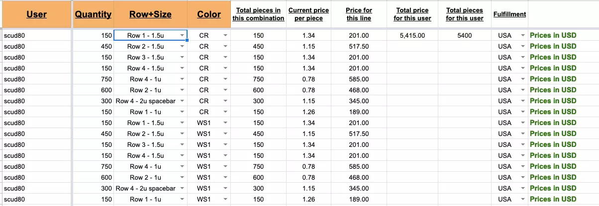Click the 5,415.00 total price cell

pos(412,35)
